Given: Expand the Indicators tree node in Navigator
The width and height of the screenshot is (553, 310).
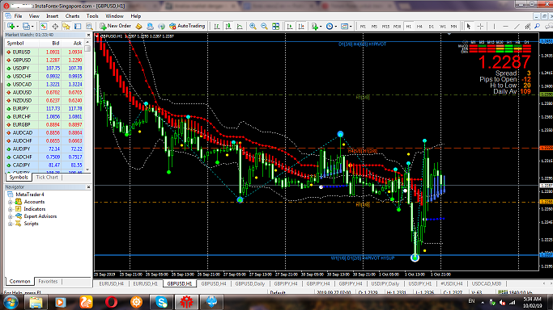Looking at the screenshot, I should click(x=11, y=209).
